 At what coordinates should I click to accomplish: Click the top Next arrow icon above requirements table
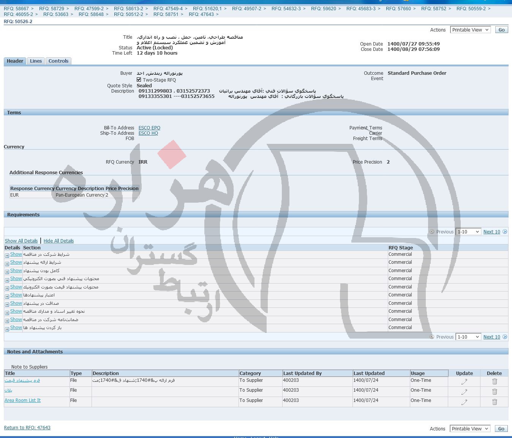pyautogui.click(x=505, y=232)
